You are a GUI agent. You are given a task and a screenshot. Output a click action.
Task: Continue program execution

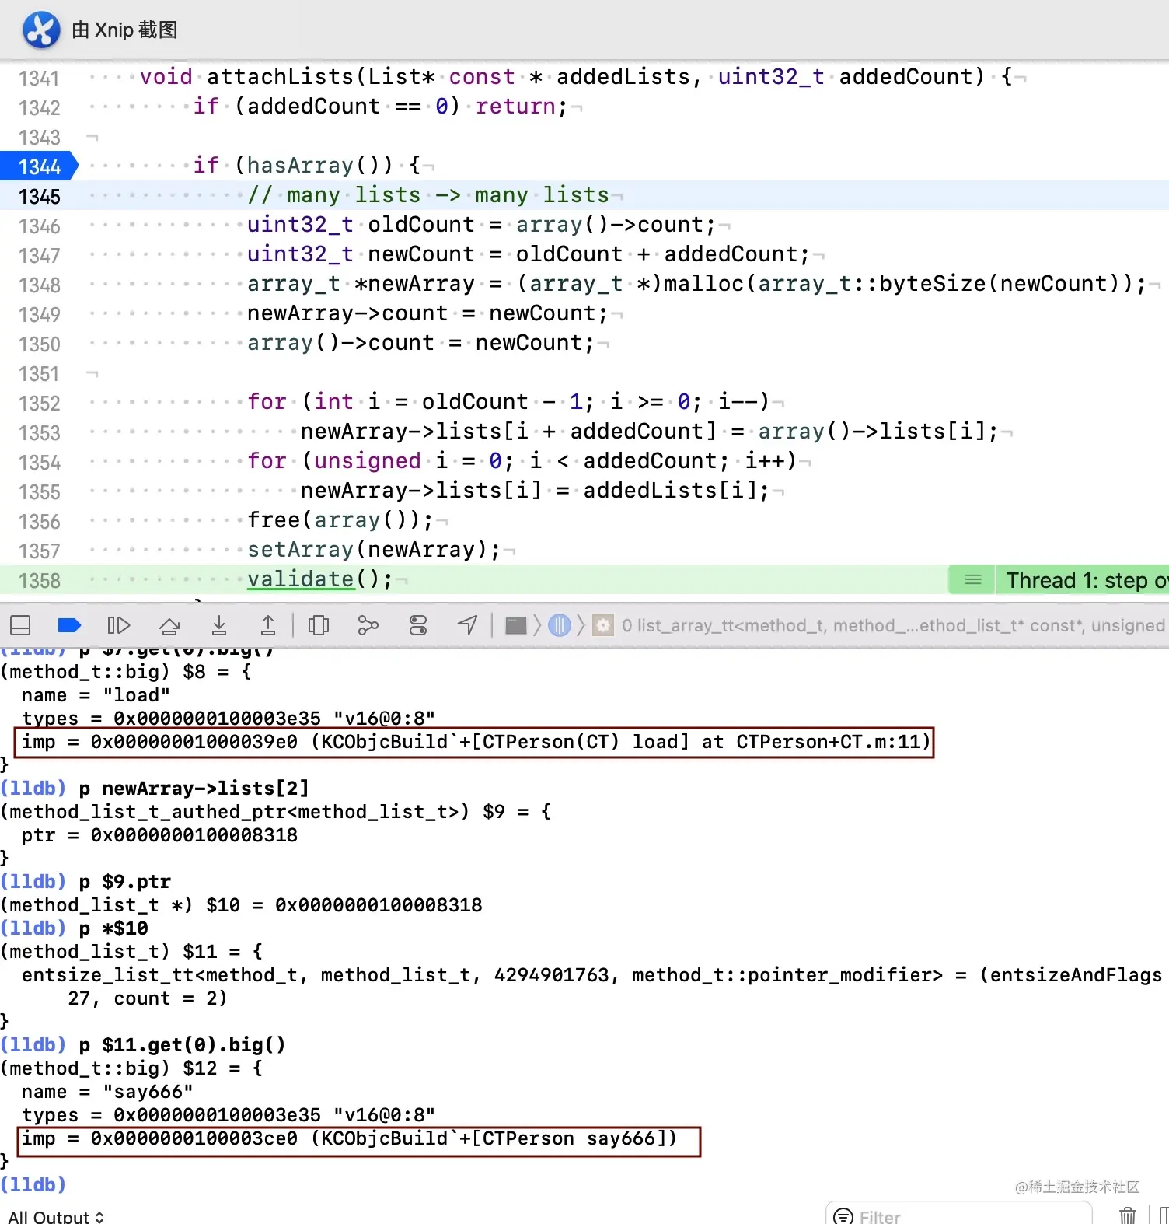(118, 625)
